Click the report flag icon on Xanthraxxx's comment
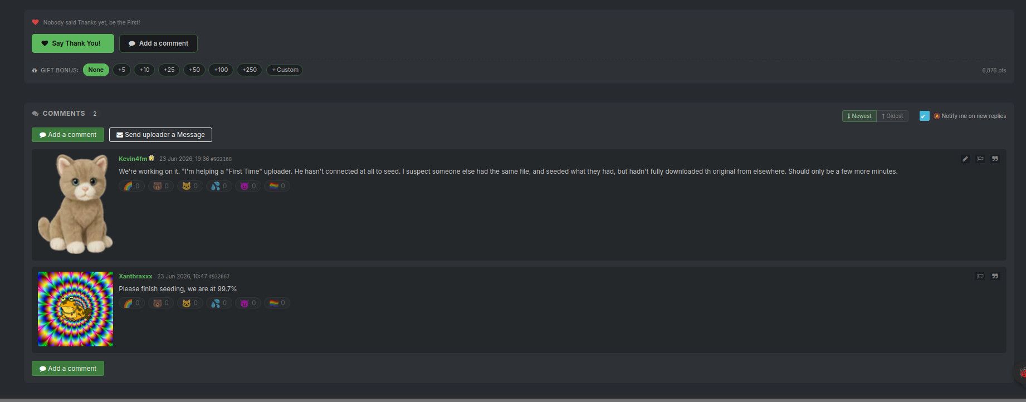 coord(980,276)
